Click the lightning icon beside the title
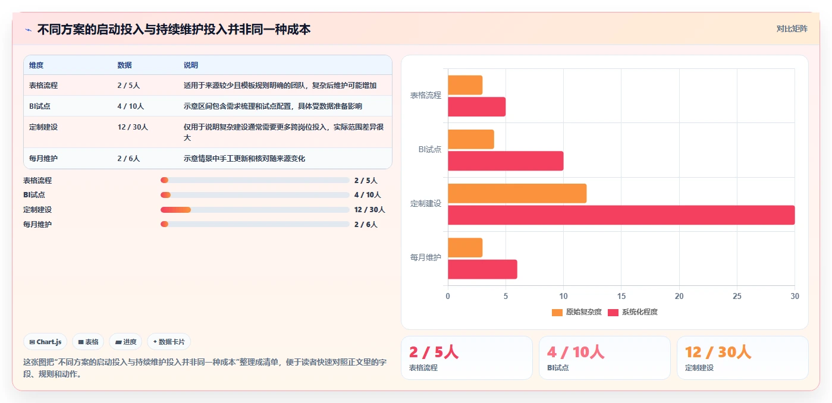 pos(28,30)
